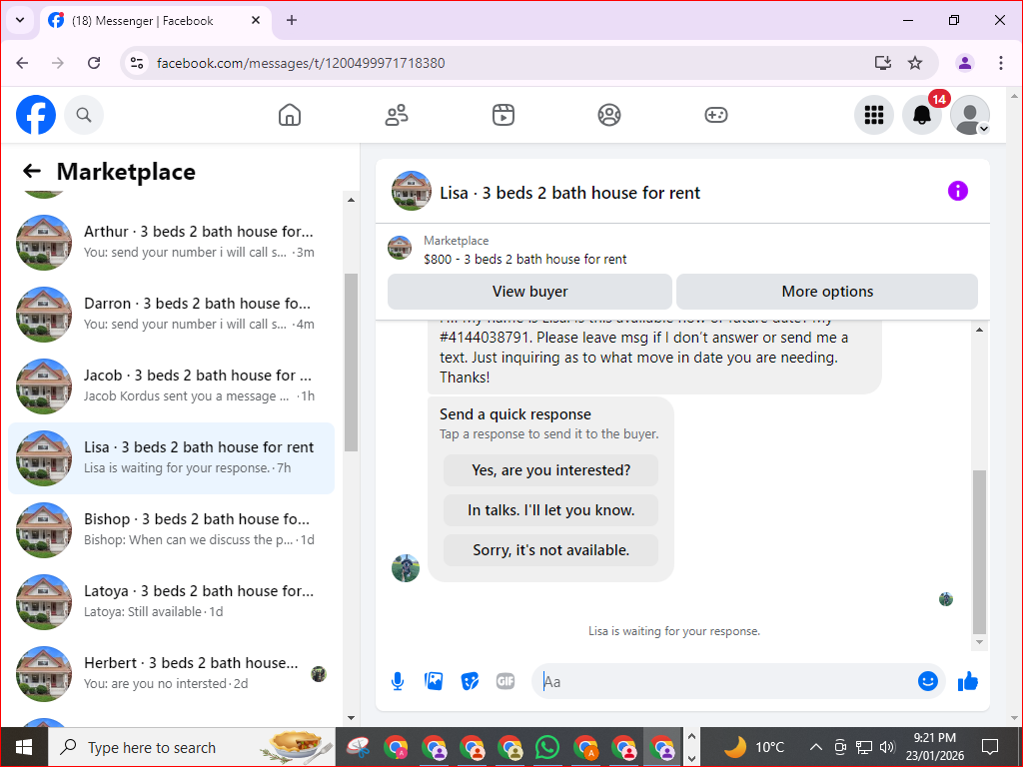1023x767 pixels.
Task: Click scroll-up arrow of chat pane
Action: coord(979,330)
